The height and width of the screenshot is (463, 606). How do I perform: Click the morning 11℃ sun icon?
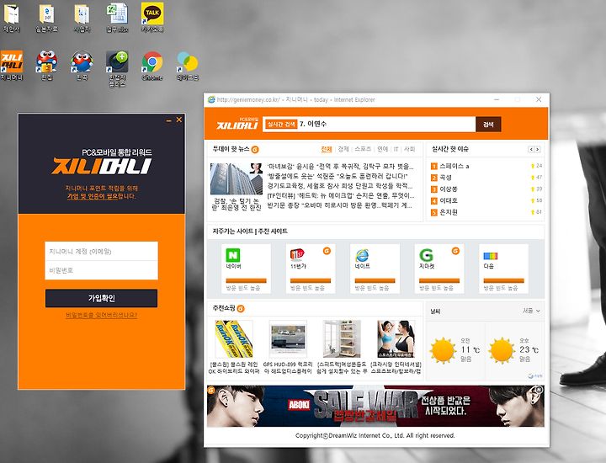(x=443, y=350)
